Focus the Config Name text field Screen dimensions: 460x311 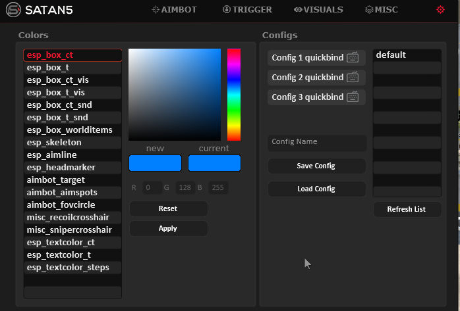click(317, 143)
